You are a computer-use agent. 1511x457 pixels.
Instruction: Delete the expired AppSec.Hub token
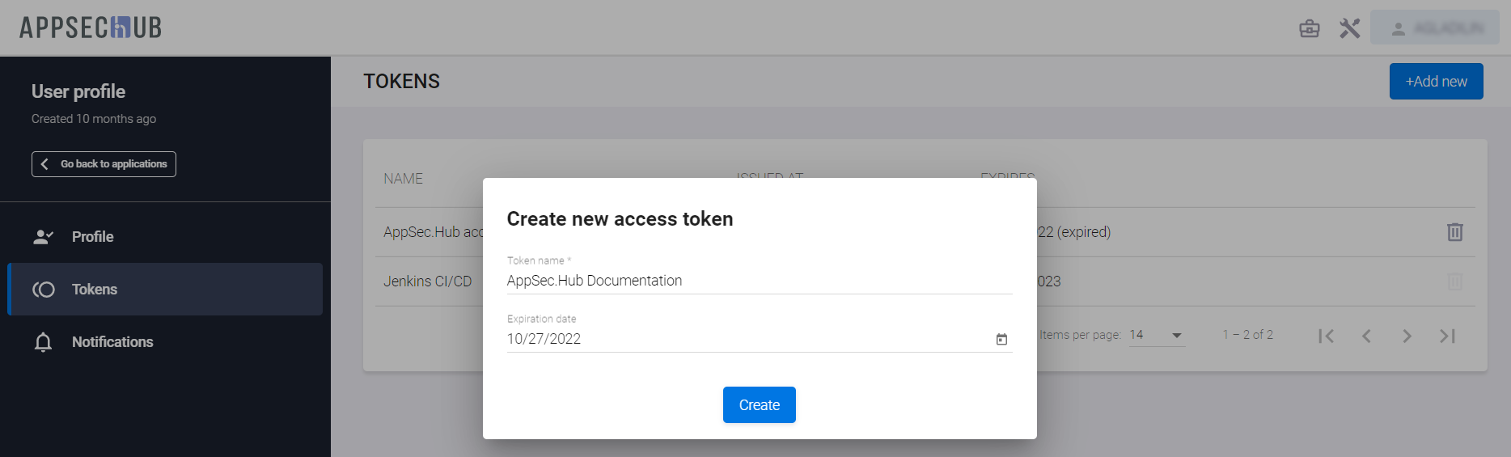[x=1454, y=232]
